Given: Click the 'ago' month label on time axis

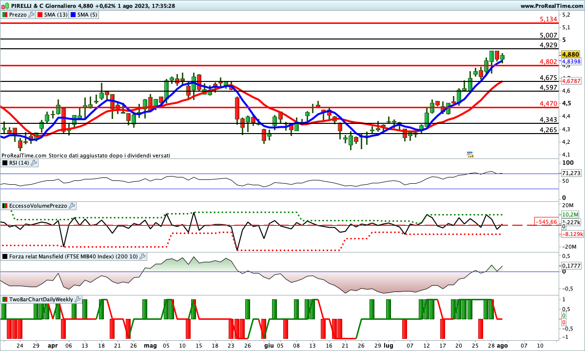Looking at the screenshot, I should click(x=502, y=345).
